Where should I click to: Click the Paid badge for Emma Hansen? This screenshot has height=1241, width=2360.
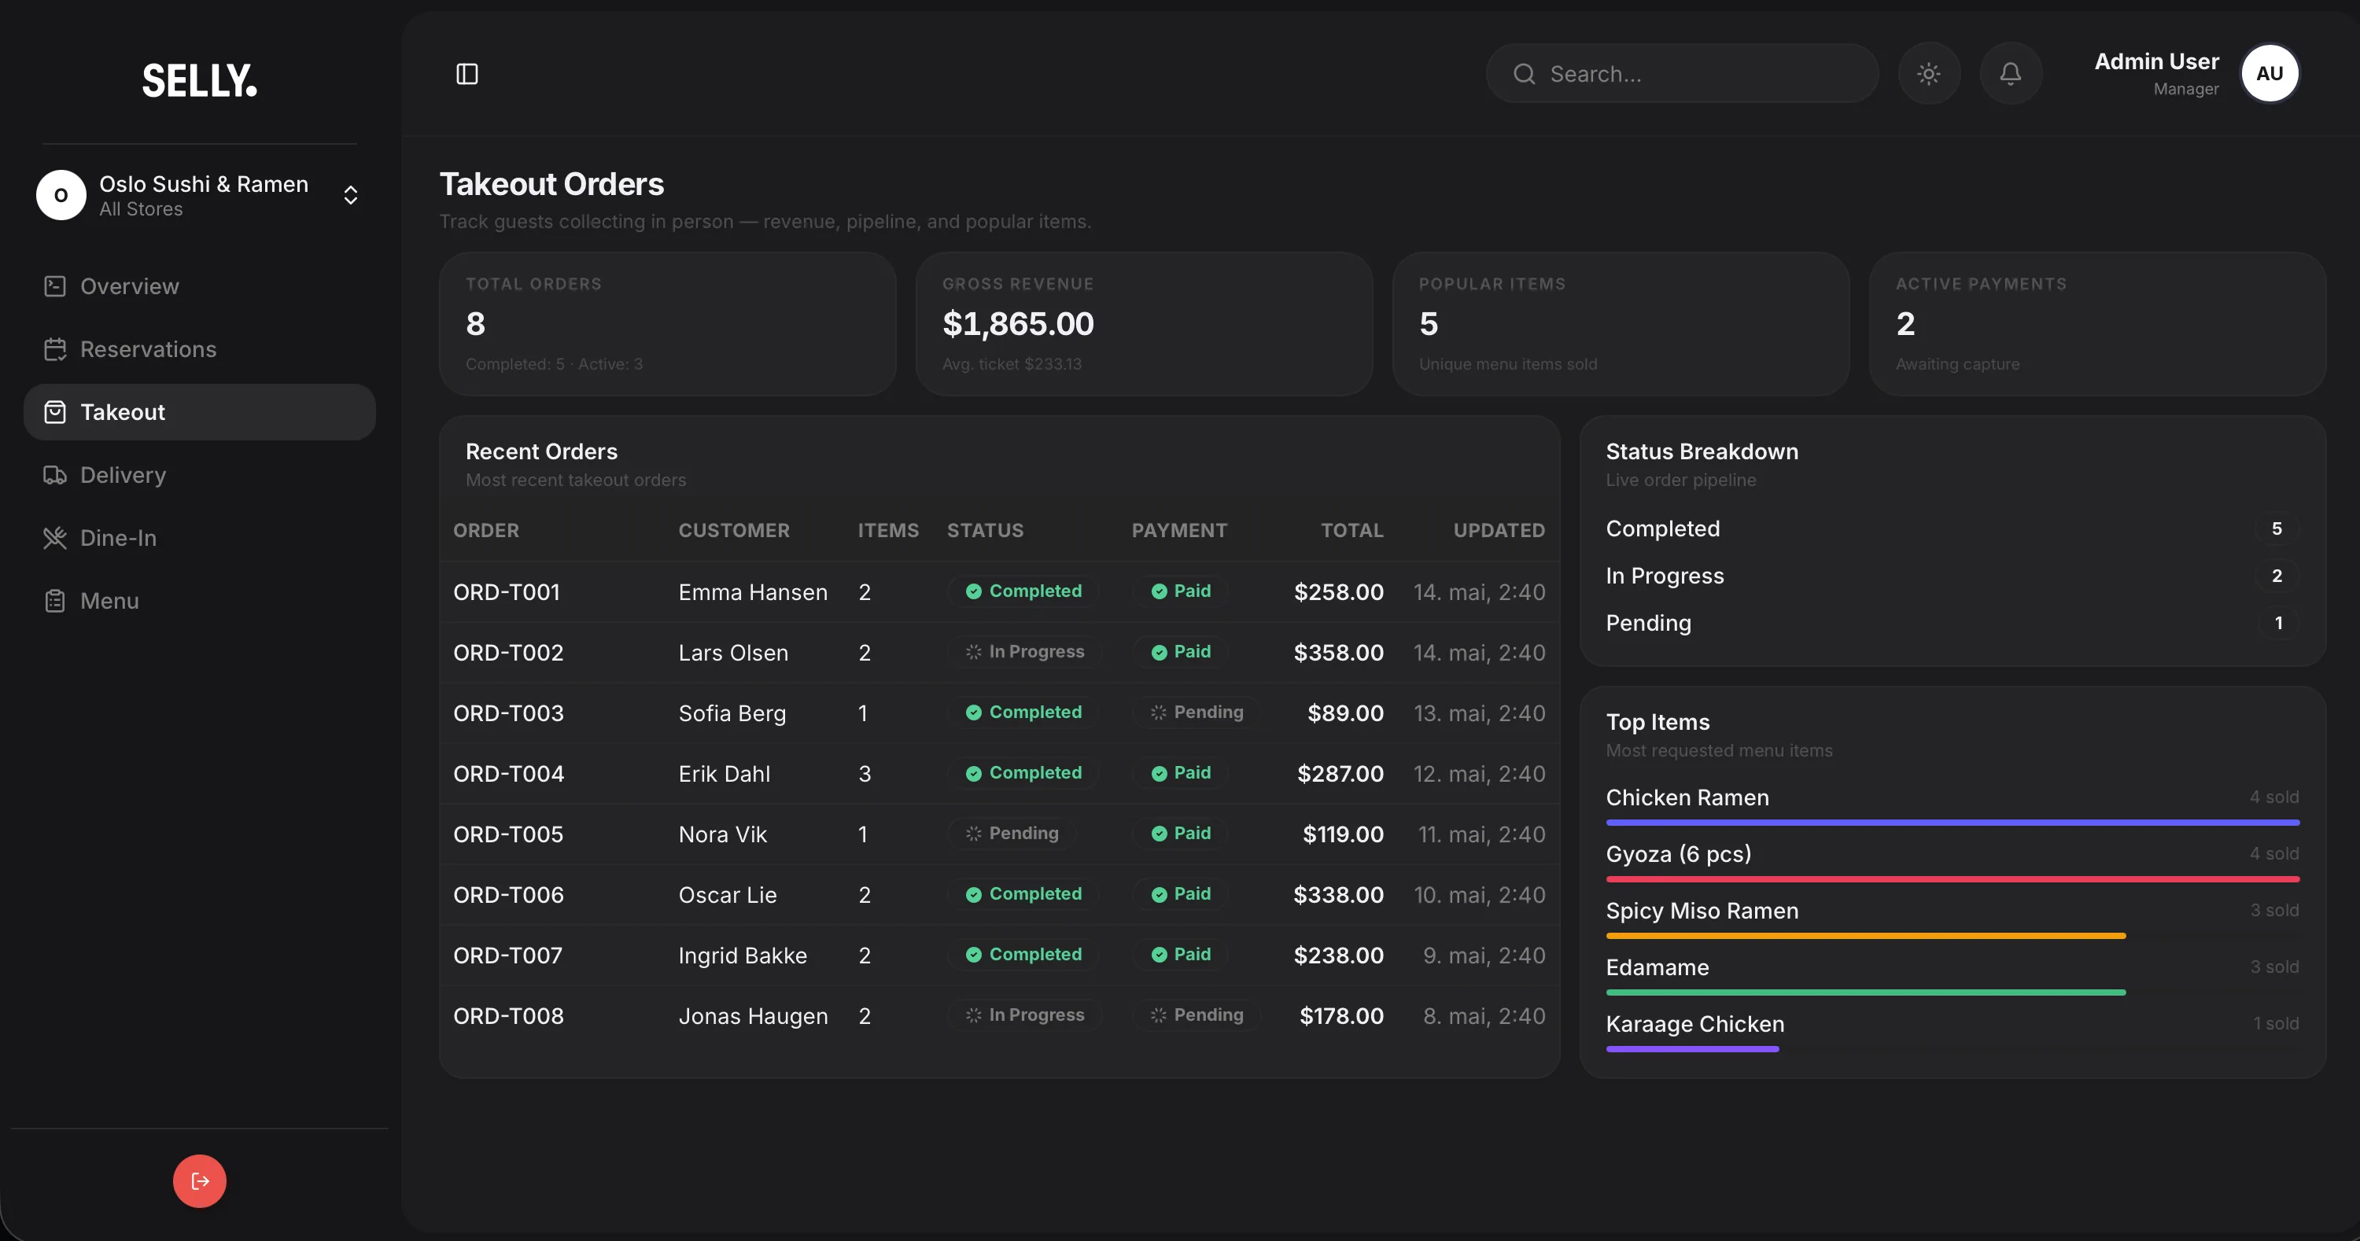click(1181, 591)
